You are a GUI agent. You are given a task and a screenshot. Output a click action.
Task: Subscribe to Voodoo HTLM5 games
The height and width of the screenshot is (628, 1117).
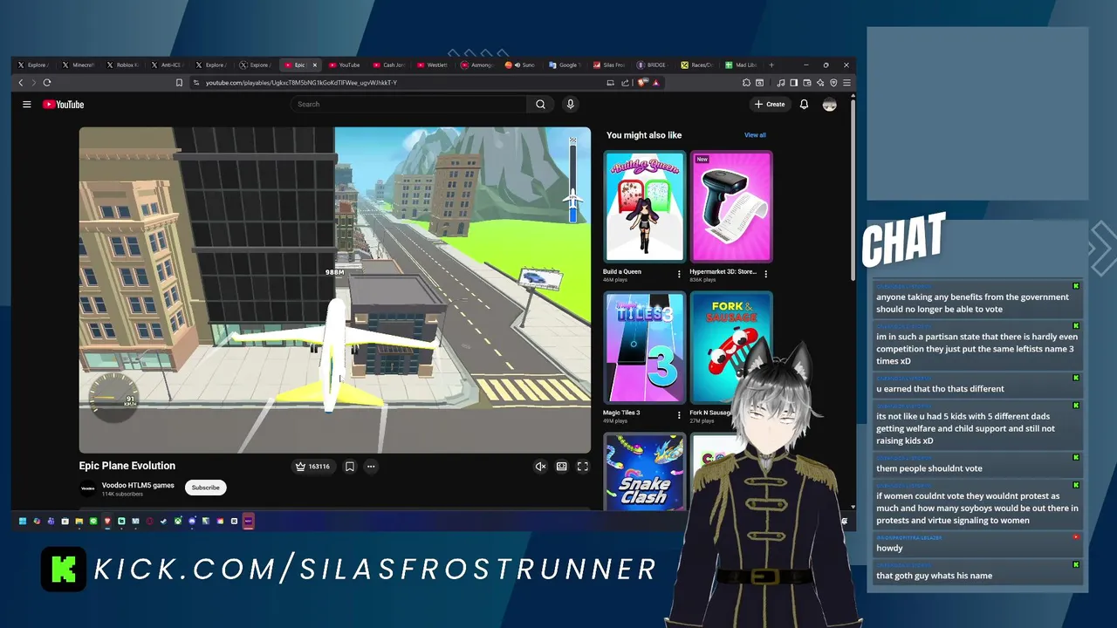point(206,488)
